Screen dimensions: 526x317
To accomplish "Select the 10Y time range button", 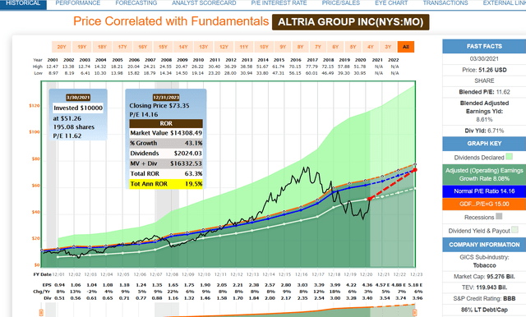I will click(264, 47).
